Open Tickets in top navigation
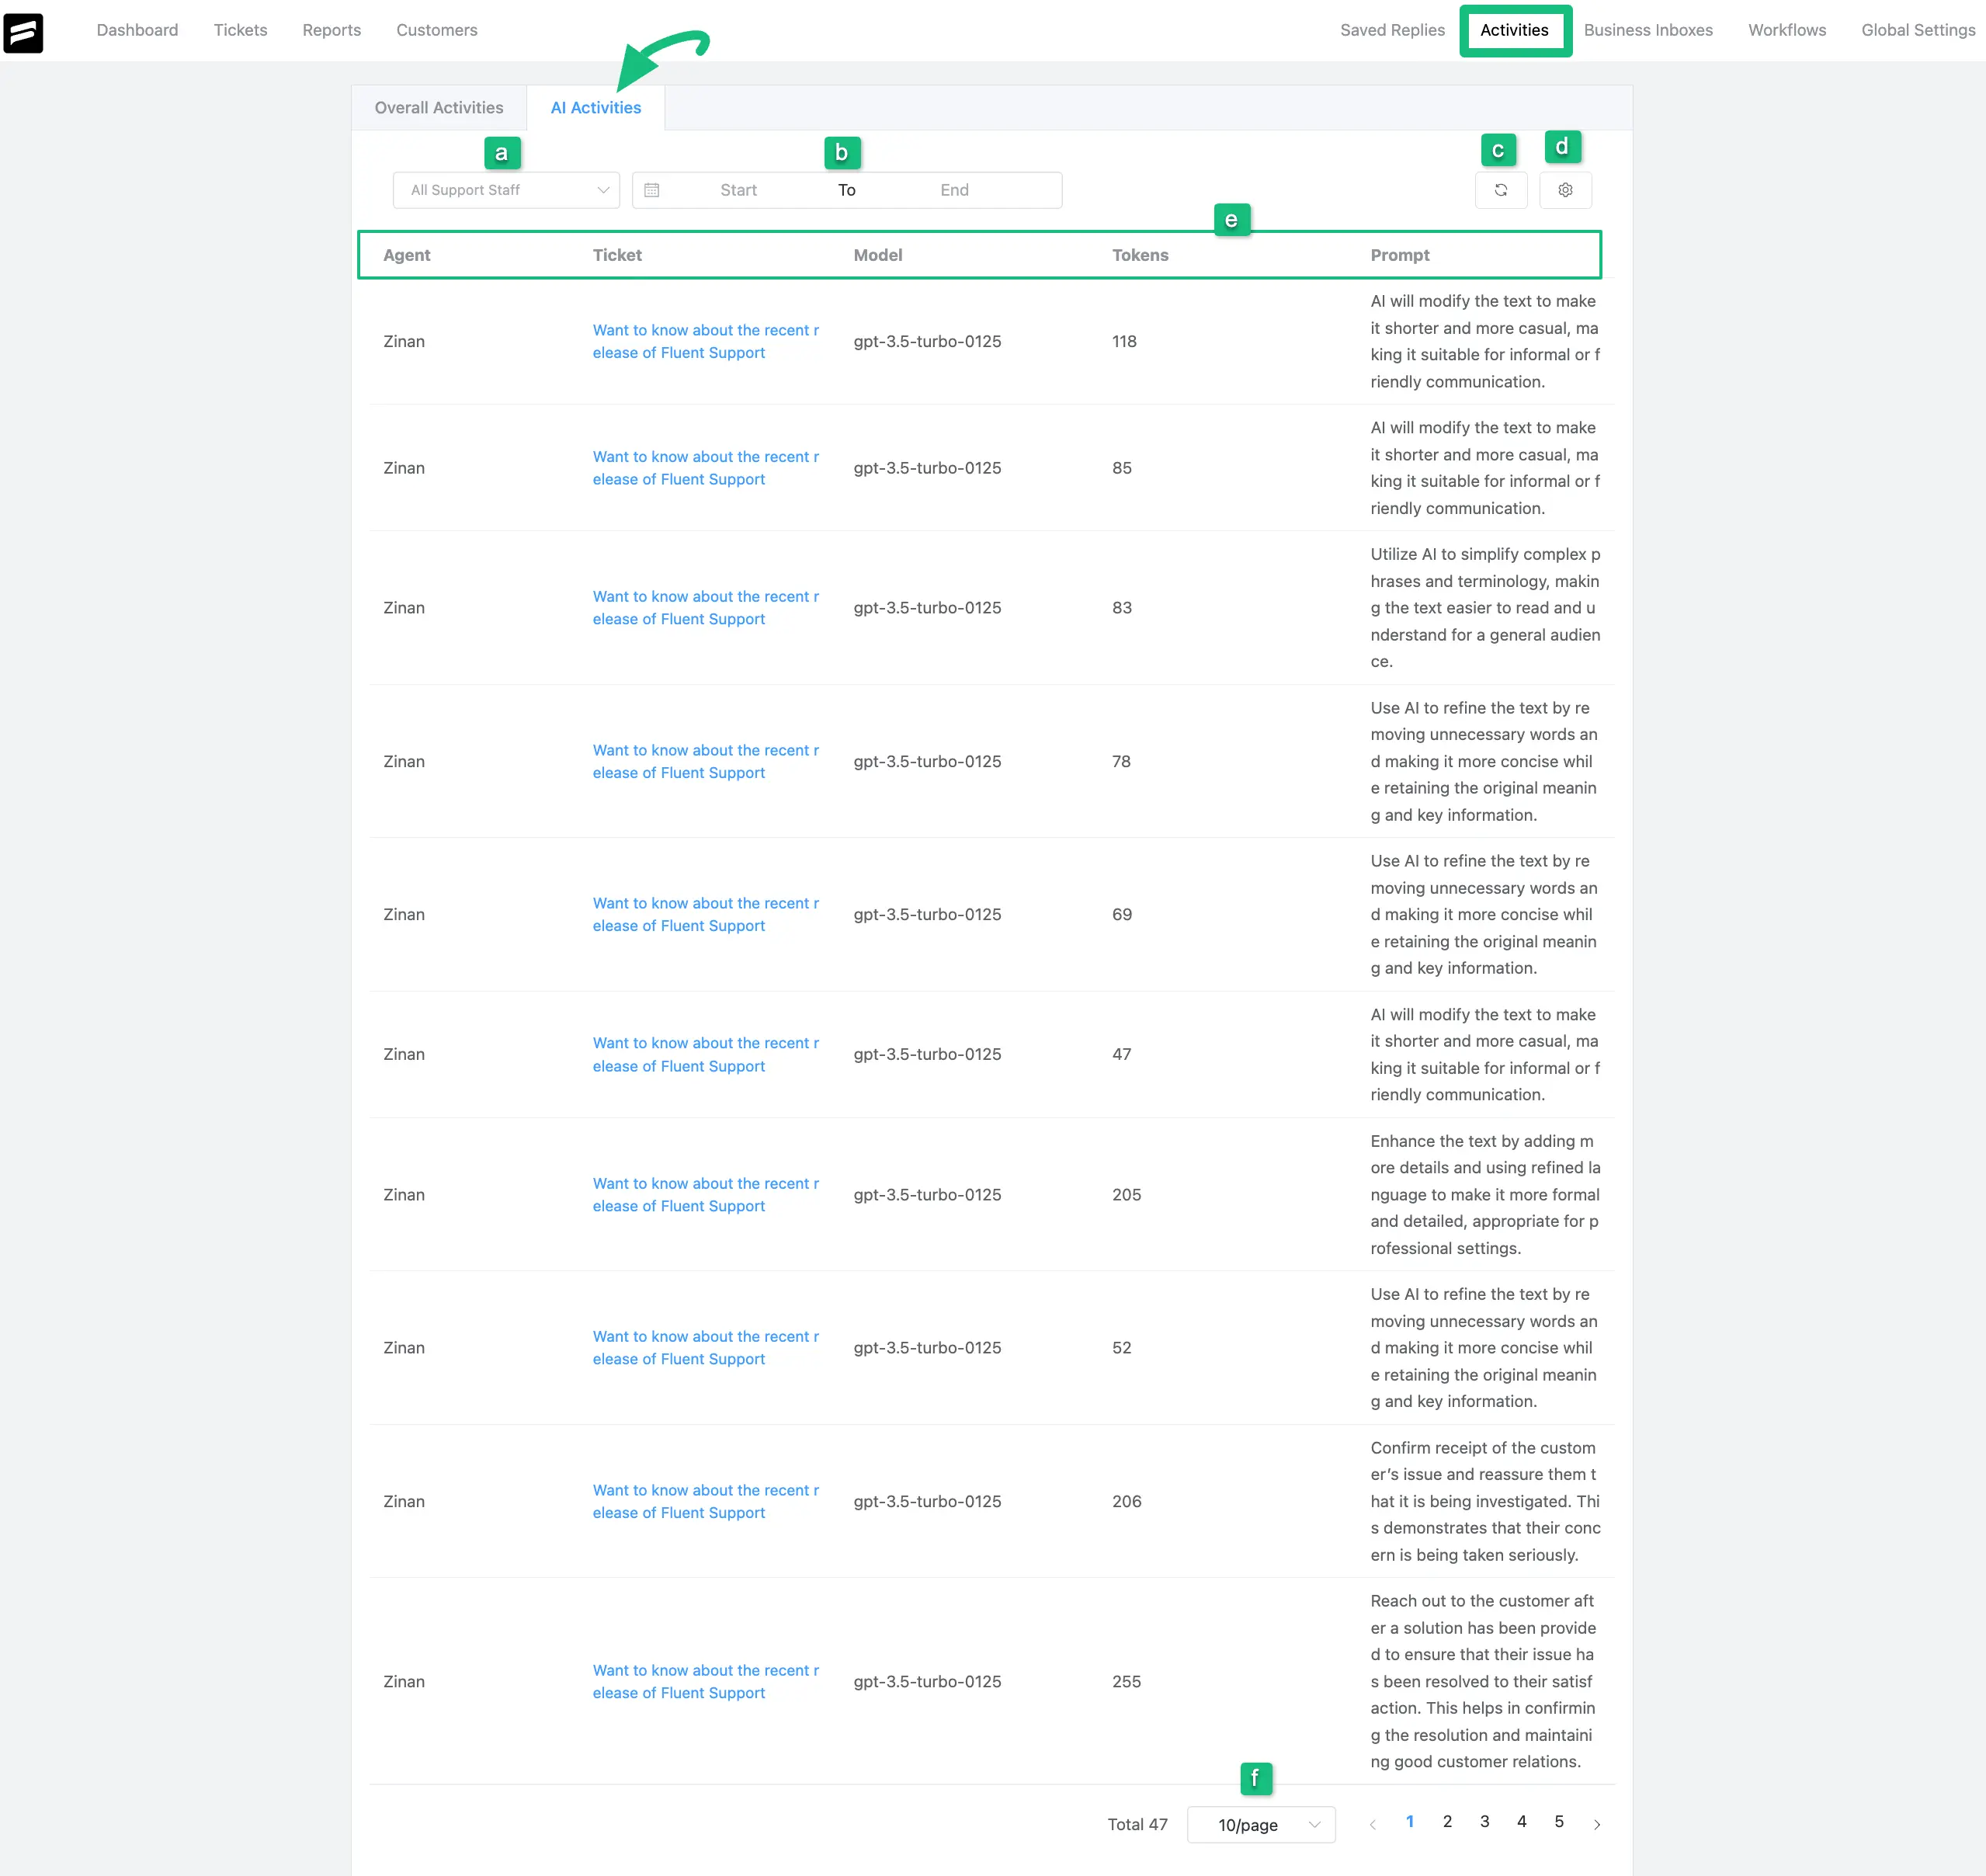Screen dimensions: 1986x1876 click(240, 30)
